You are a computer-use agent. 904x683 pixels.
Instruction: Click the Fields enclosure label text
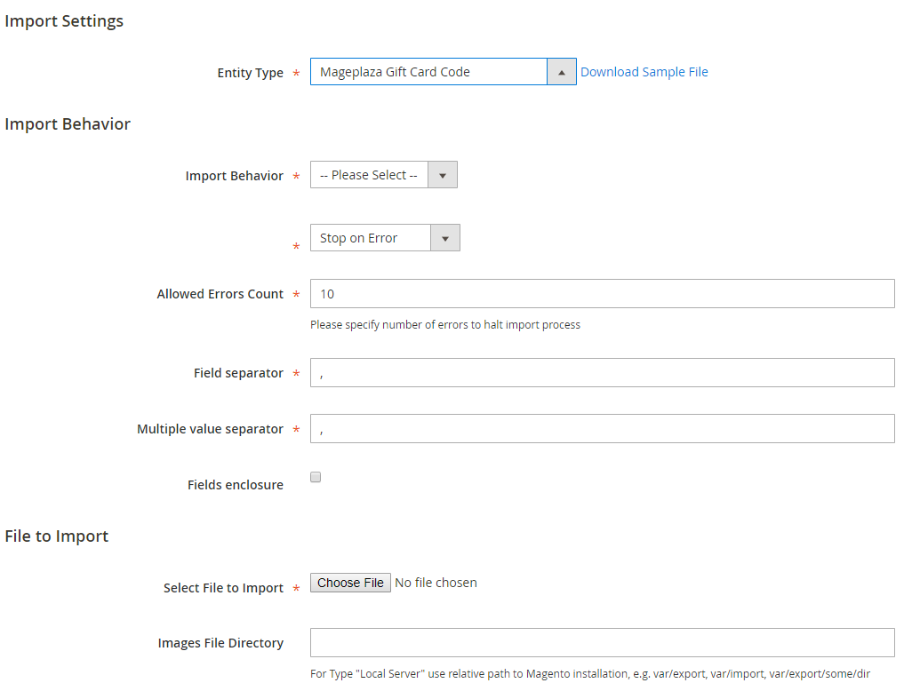point(235,485)
